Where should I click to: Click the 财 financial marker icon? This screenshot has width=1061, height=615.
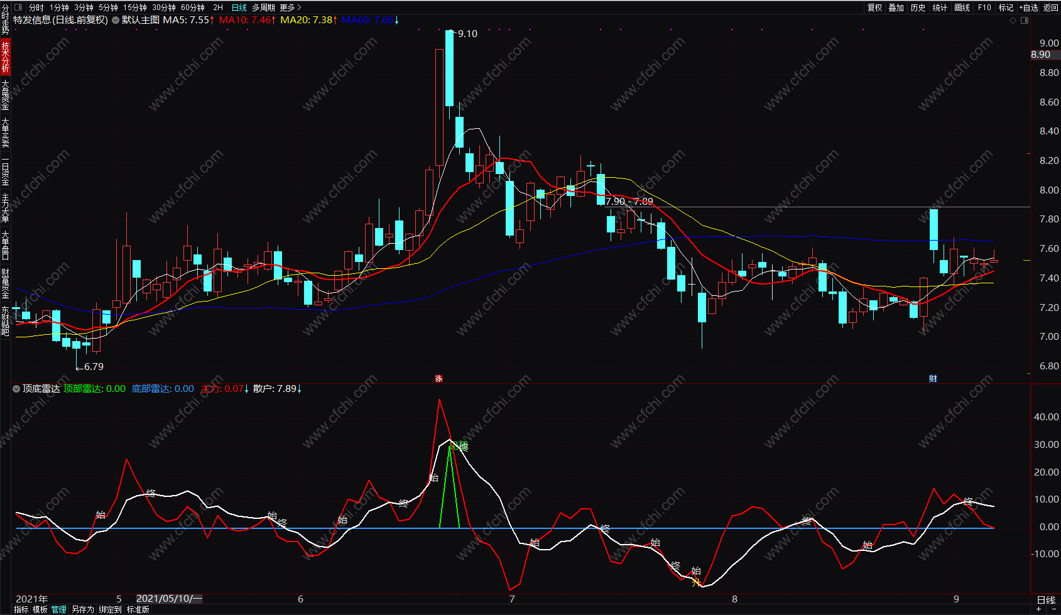pos(933,378)
